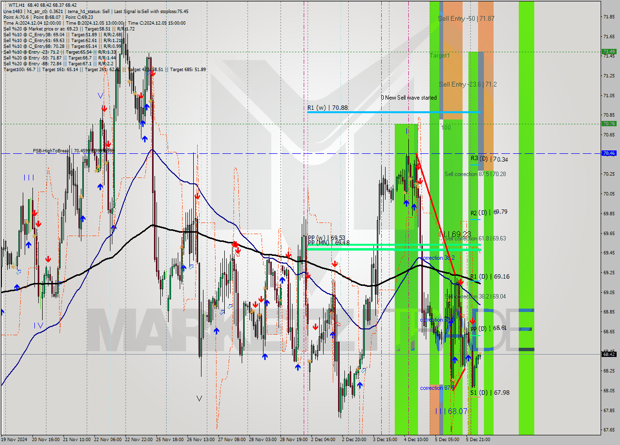Select the '4 Dec 10:00' time axis label
The height and width of the screenshot is (445, 620).
tap(416, 440)
